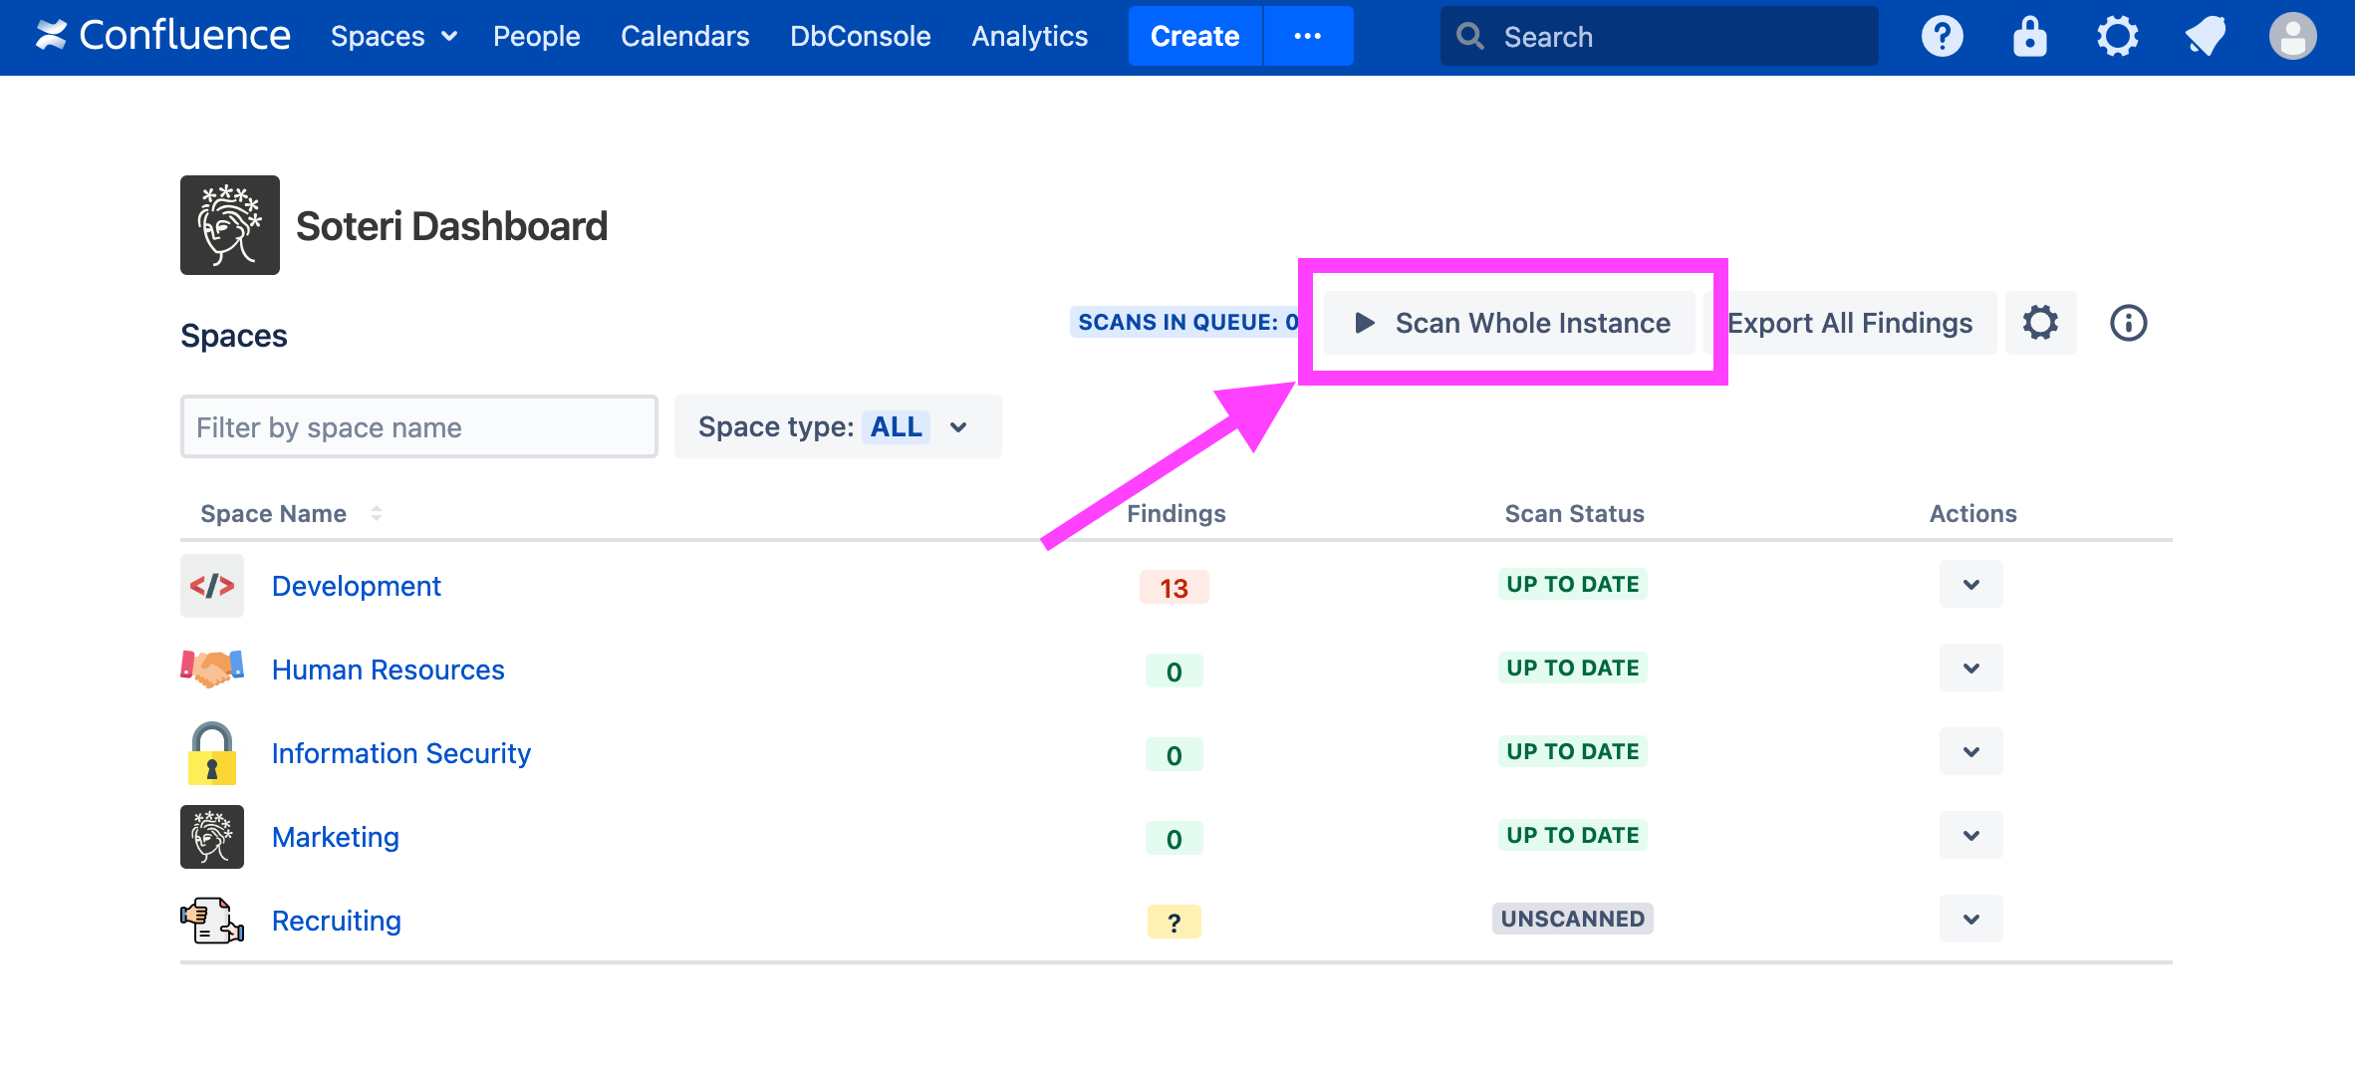
Task: Open the Help question mark icon
Action: [x=1942, y=37]
